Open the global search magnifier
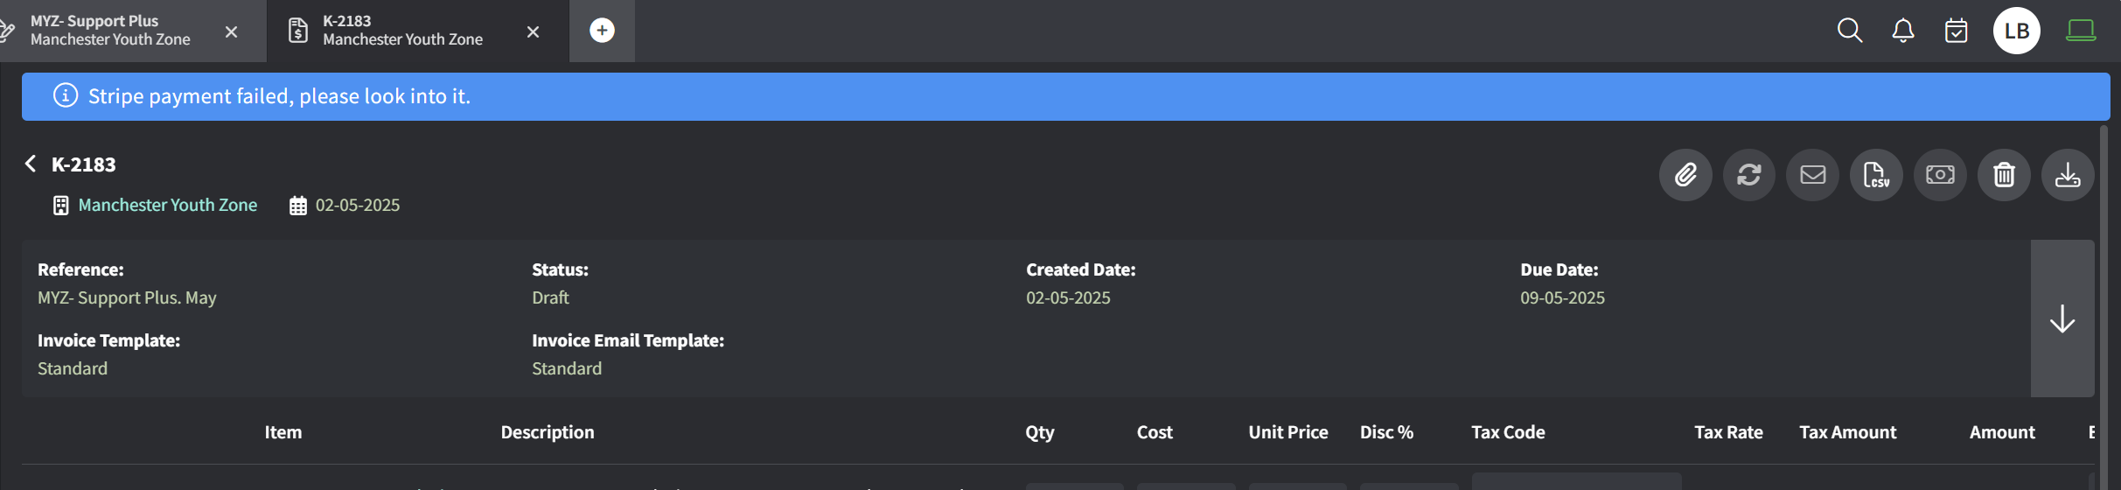Viewport: 2121px width, 490px height. pos(1850,31)
